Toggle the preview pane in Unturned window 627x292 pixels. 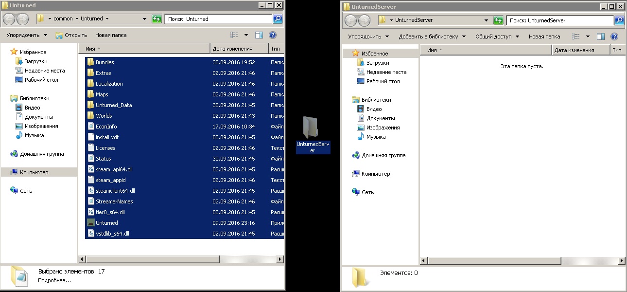pos(259,35)
